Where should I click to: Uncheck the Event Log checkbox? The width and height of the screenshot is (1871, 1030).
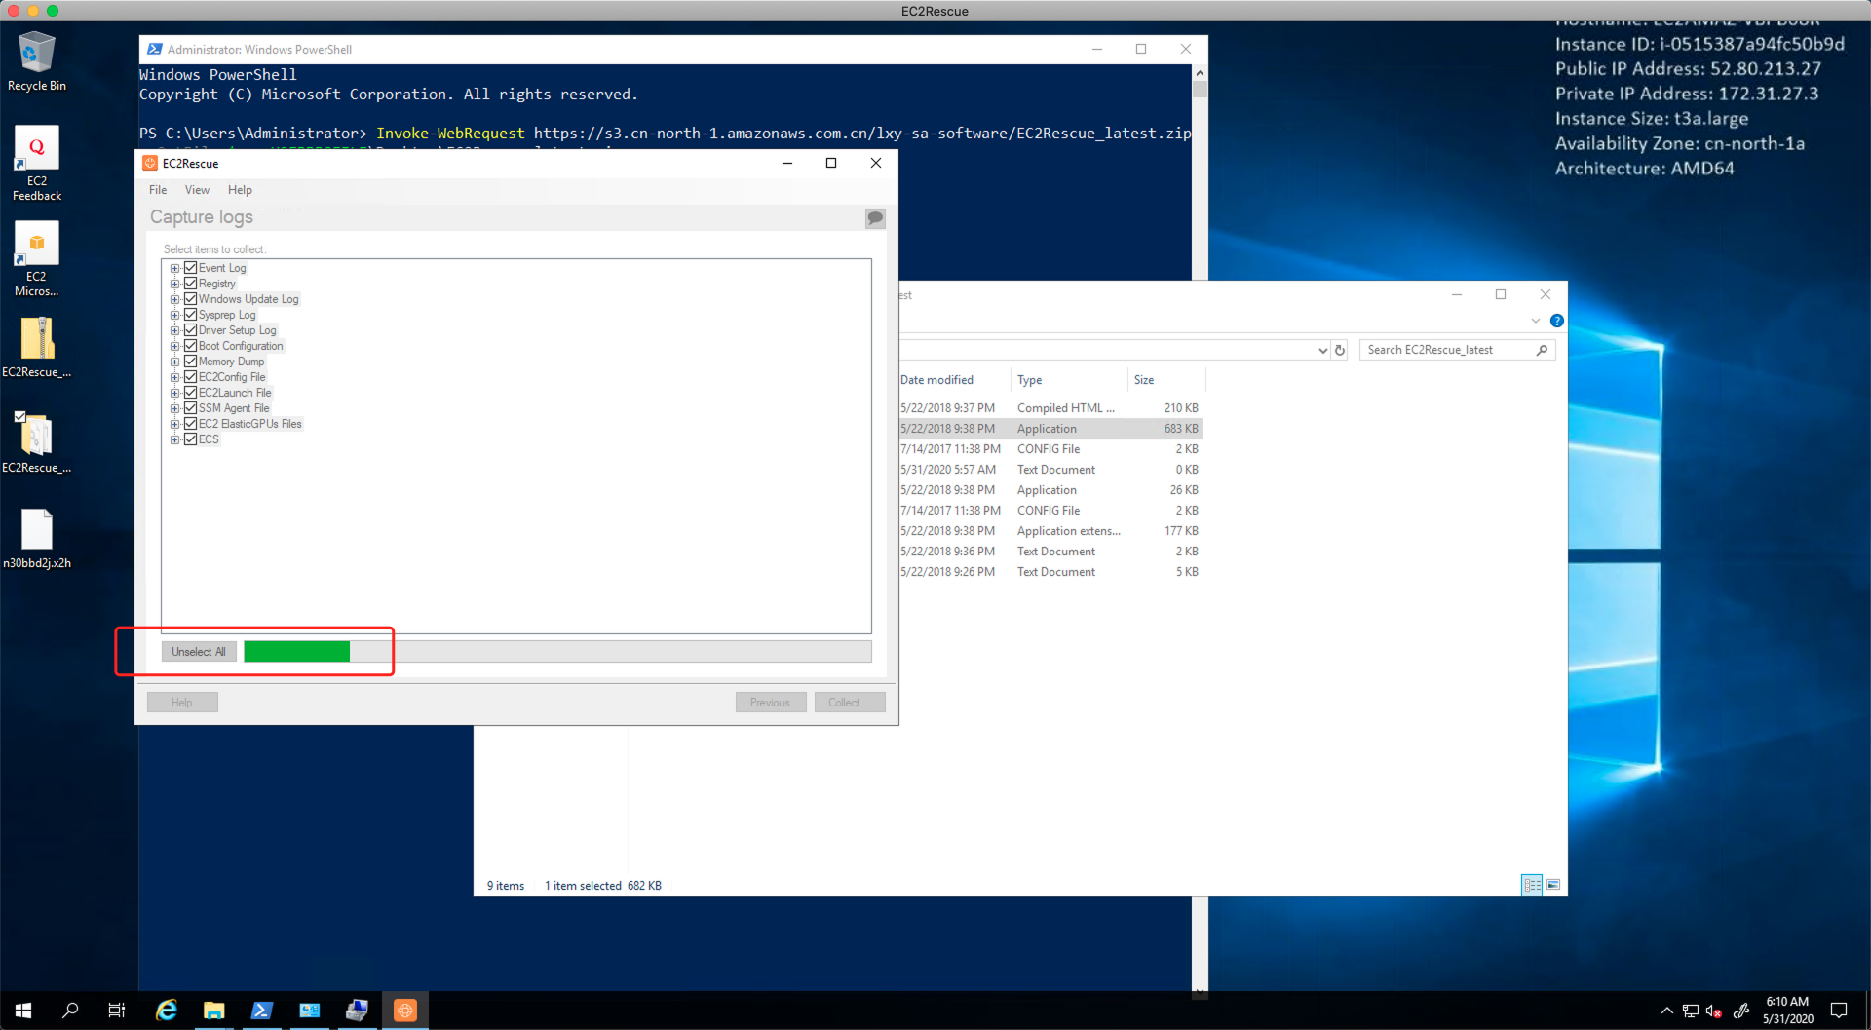(x=191, y=268)
